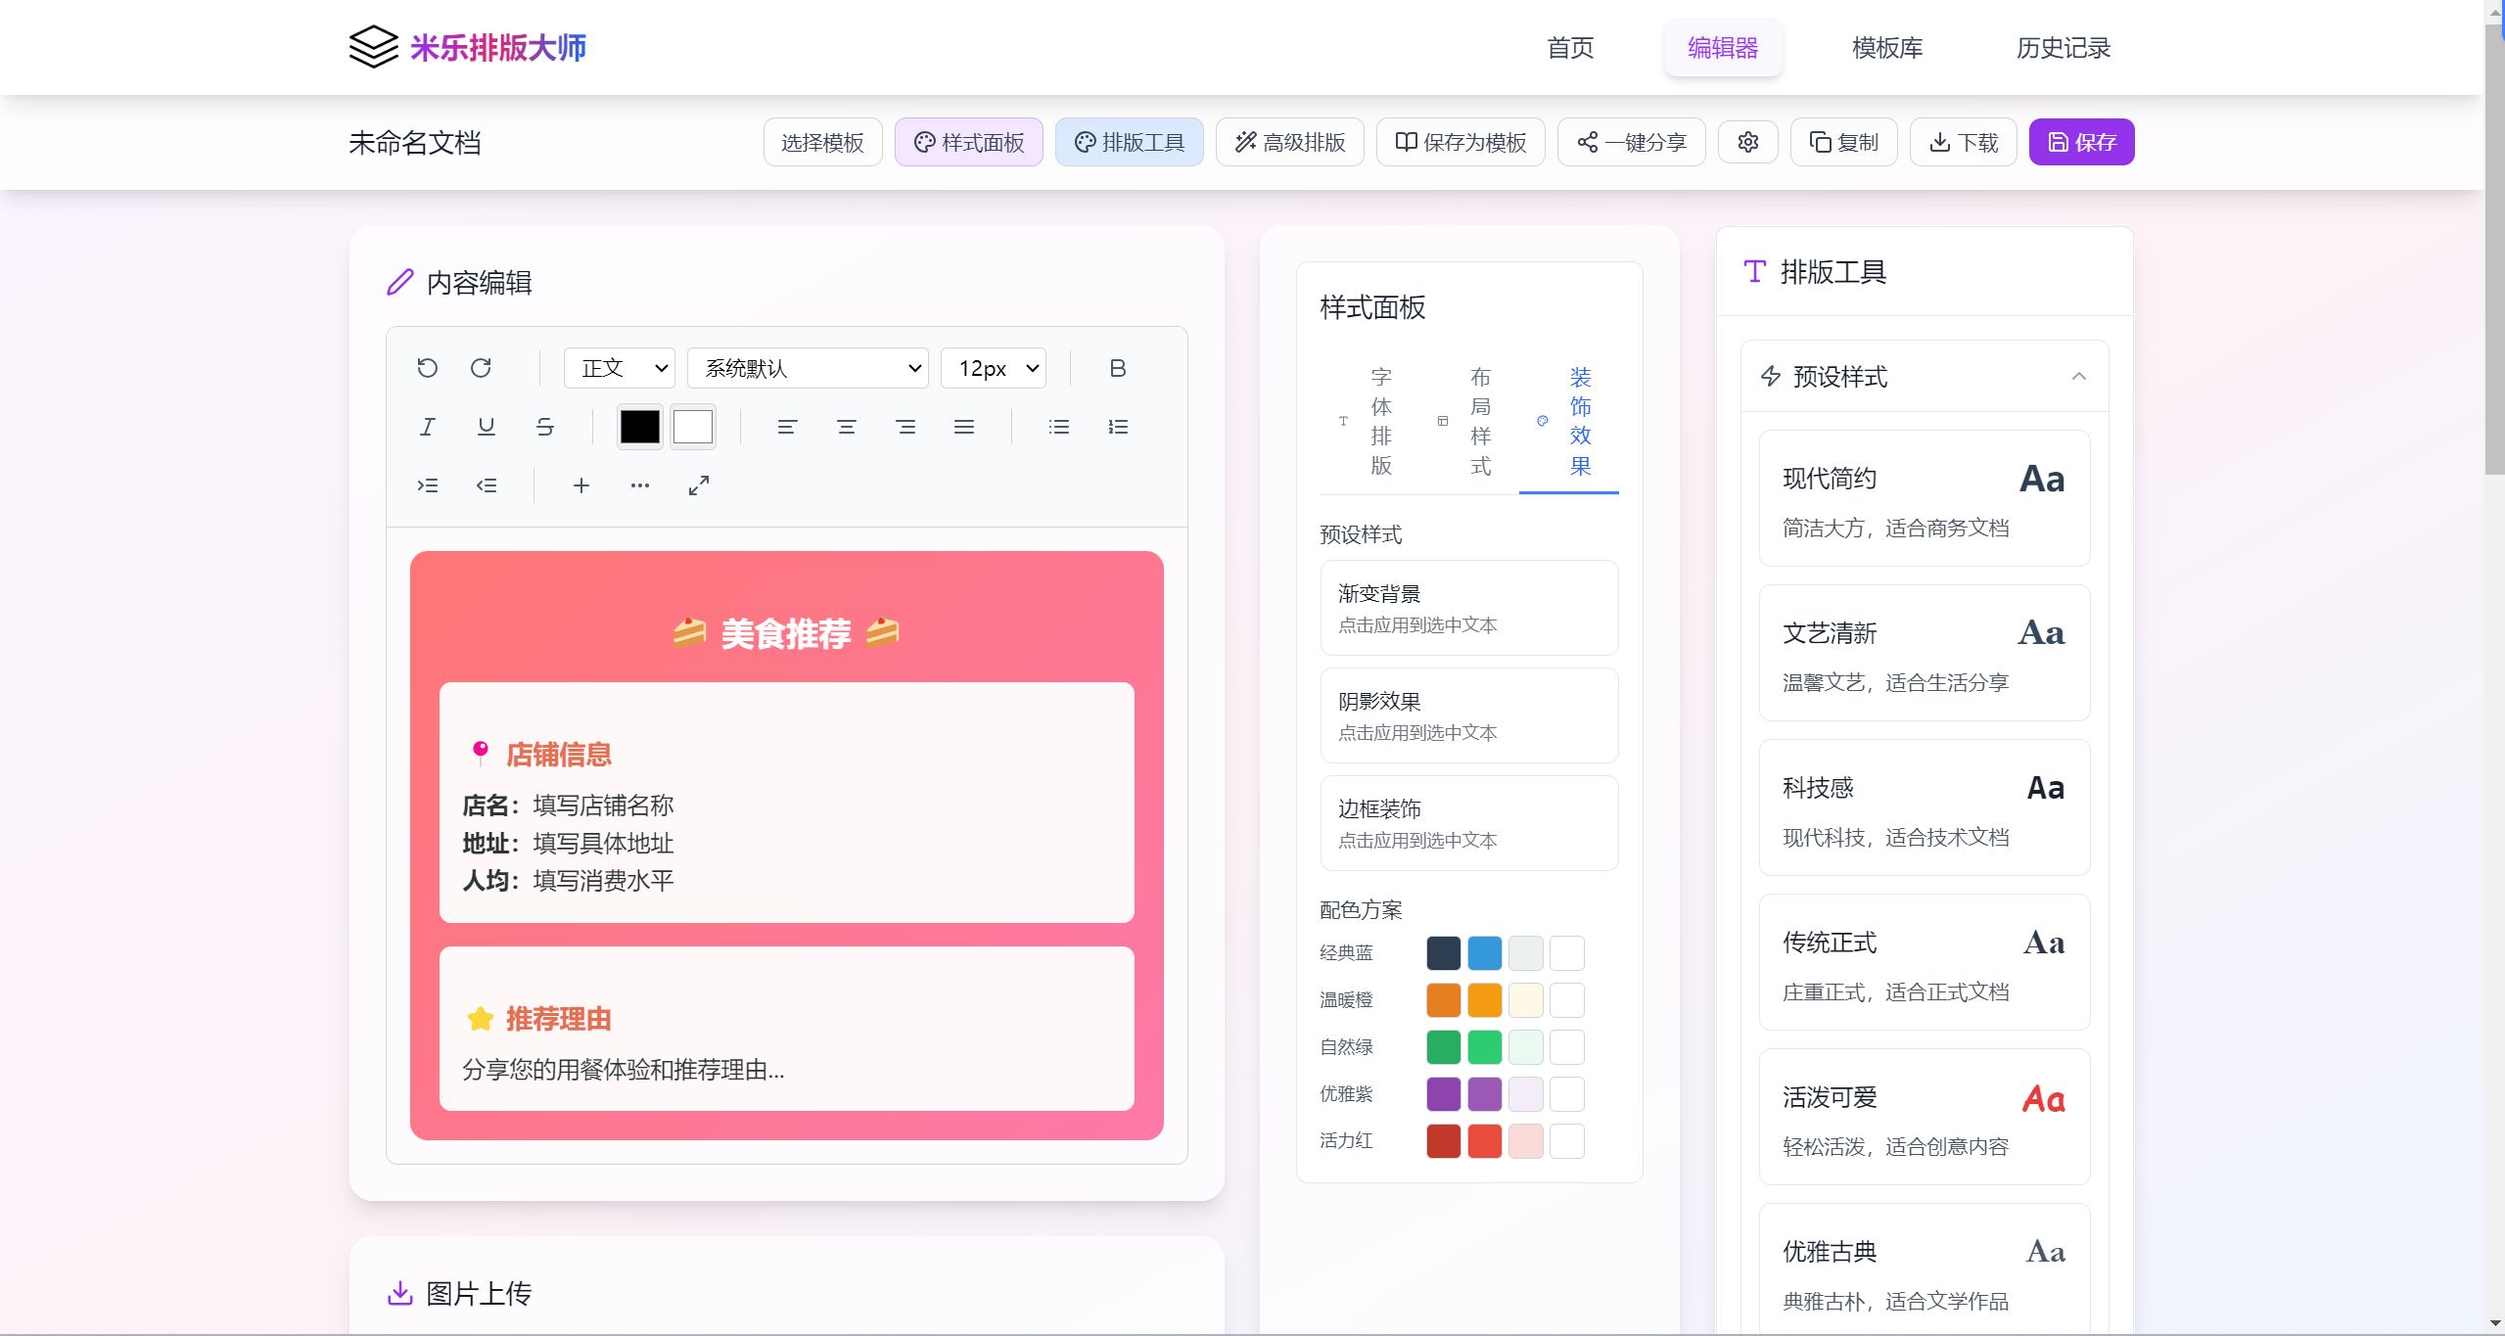Toggle the 样式面板 panel button
2505x1336 pixels.
969,142
